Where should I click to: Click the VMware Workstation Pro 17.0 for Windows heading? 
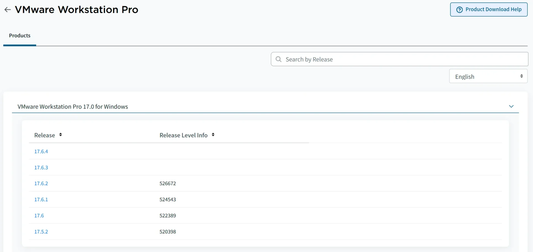click(73, 107)
